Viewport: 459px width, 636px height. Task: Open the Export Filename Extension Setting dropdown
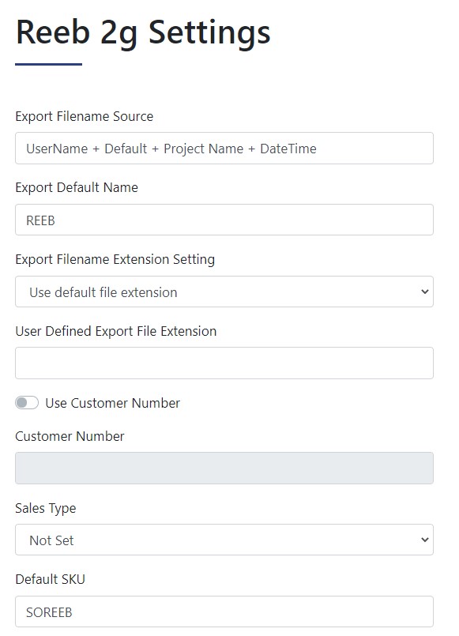224,292
